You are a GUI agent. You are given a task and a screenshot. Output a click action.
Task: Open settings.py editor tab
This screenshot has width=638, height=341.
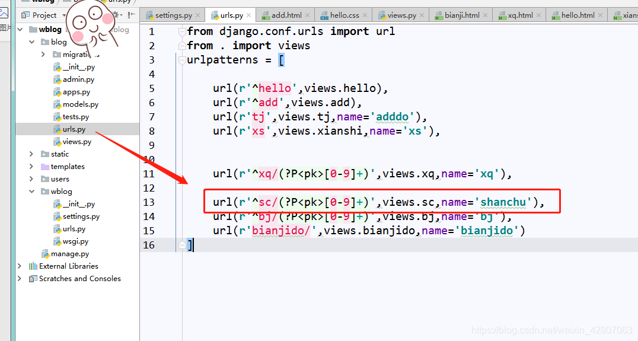coord(173,15)
